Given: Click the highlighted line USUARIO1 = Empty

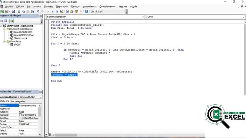Looking at the screenshot, I should [64, 75].
